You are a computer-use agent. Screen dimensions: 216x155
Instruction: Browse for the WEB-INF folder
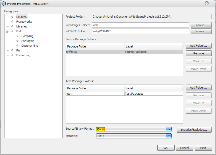pyautogui.click(x=201, y=31)
